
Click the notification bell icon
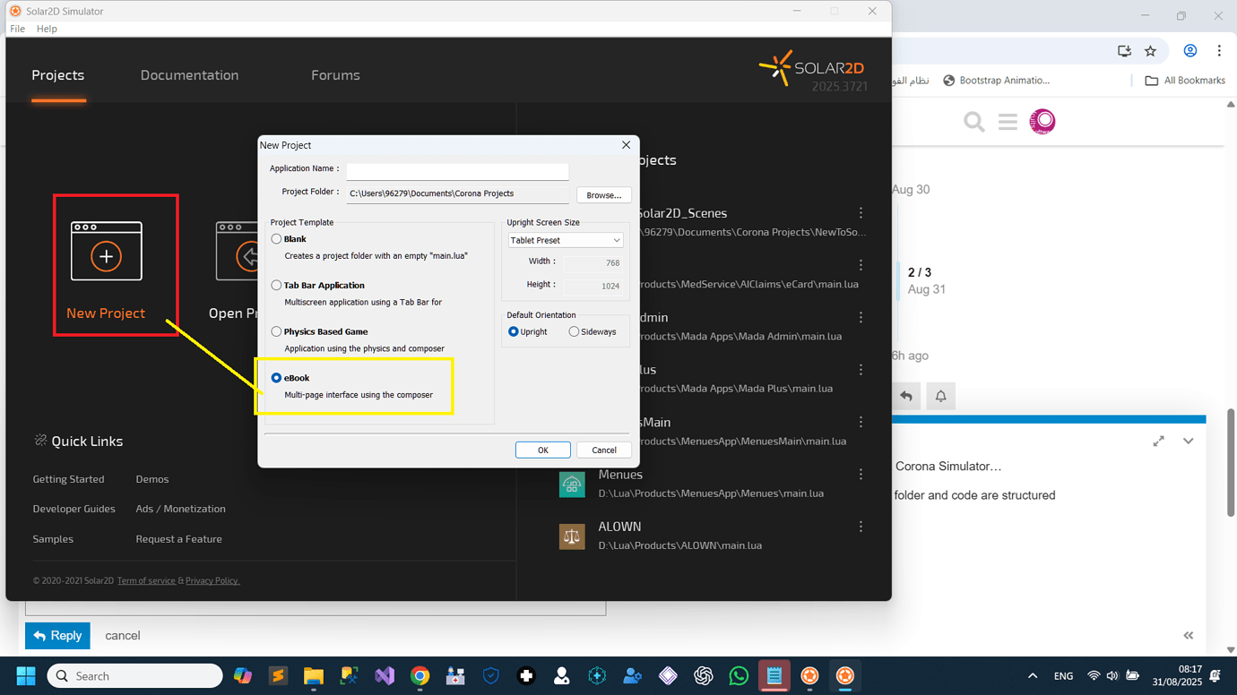tap(940, 396)
